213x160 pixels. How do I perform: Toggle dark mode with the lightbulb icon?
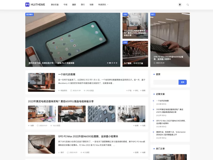(x=180, y=5)
